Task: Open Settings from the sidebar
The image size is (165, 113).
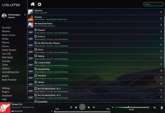Action: 6,88
